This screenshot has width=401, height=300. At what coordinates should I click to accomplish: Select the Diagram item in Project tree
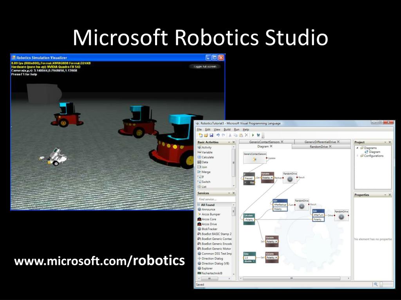pos(373,152)
